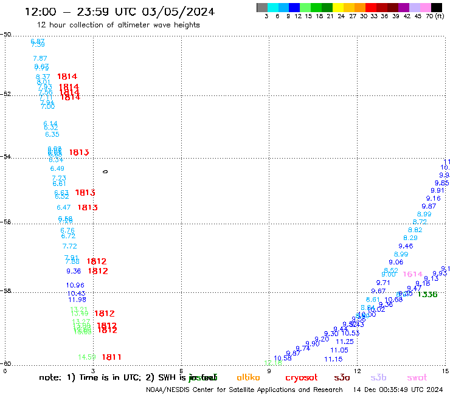
Task: Click the red time label '1811'
Action: 112,357
